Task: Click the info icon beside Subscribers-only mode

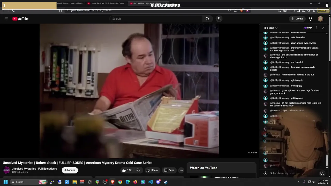Action: point(265,173)
